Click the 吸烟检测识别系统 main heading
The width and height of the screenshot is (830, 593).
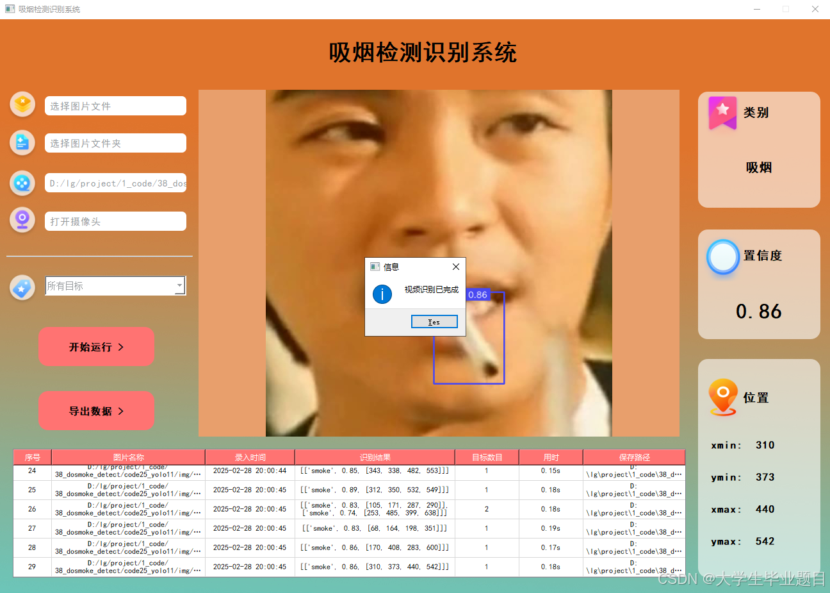(423, 53)
